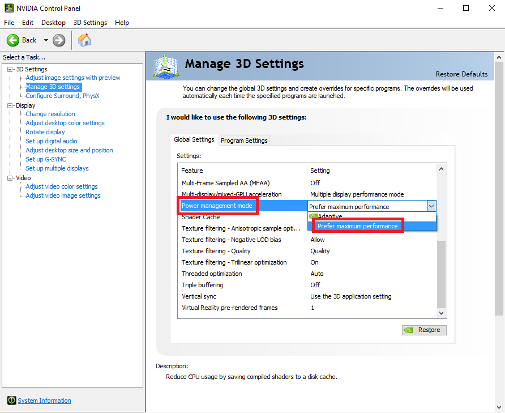The width and height of the screenshot is (505, 413).
Task: Open Adjust video color settings
Action: (62, 186)
